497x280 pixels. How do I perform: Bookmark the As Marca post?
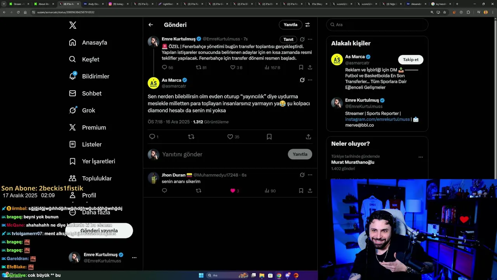pyautogui.click(x=269, y=136)
